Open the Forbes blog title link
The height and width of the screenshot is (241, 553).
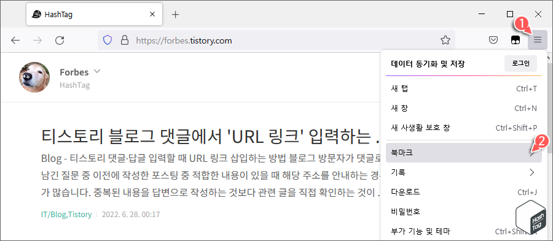(74, 72)
